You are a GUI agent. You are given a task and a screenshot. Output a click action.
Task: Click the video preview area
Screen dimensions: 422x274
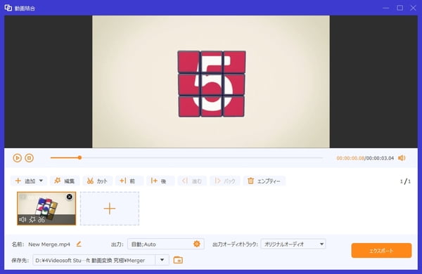[x=211, y=81]
